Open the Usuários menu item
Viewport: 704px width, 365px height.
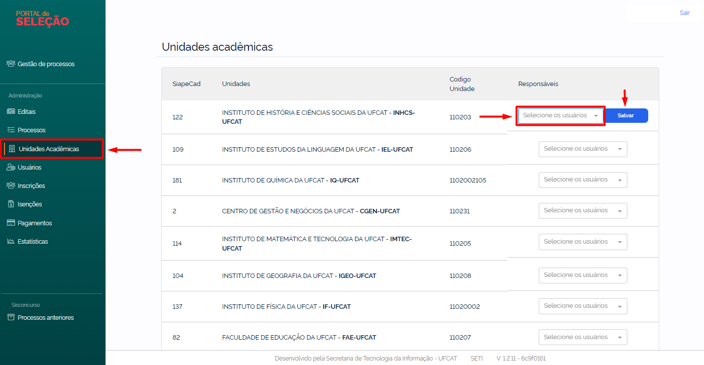(29, 168)
